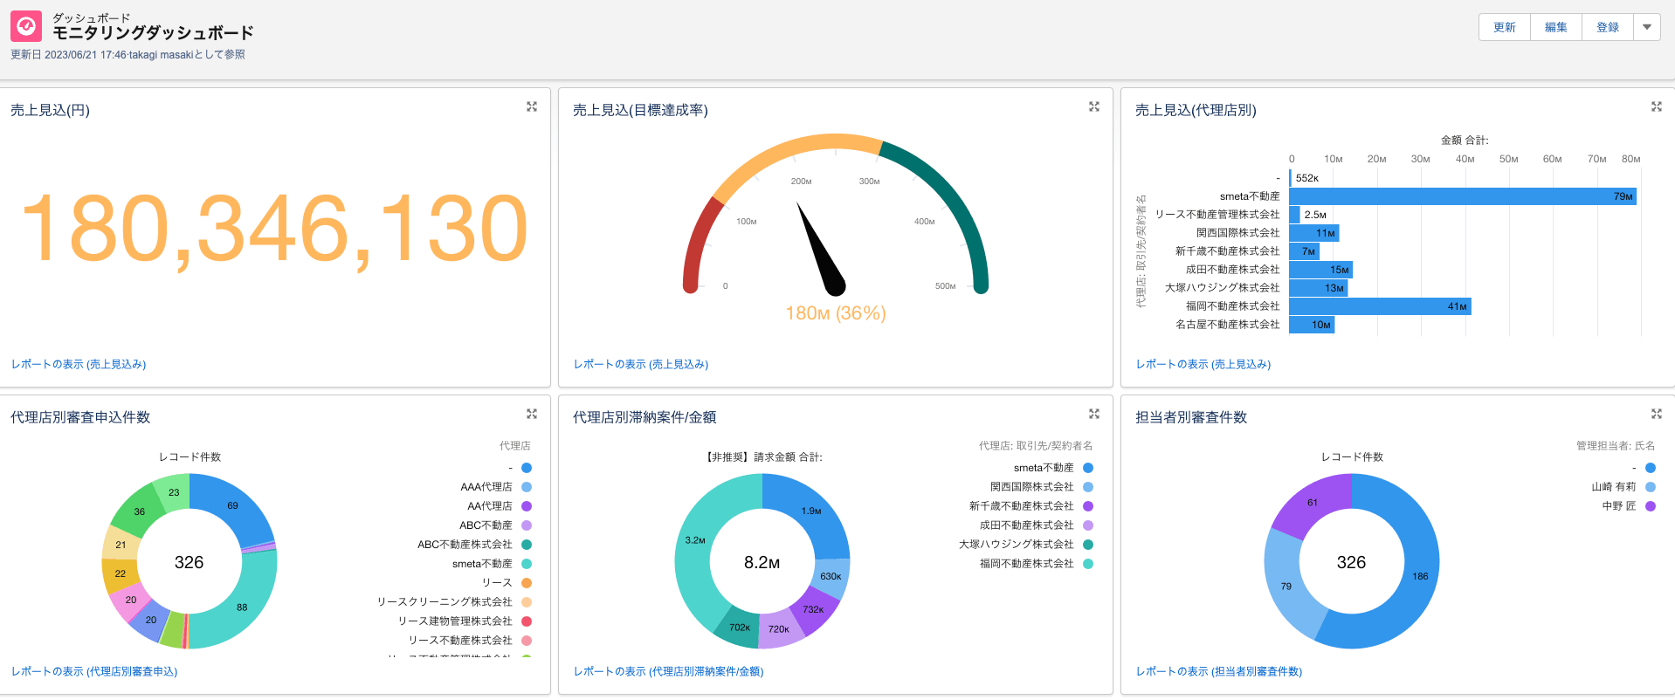Click the 720K lavender donut segment
Viewport: 1675px width, 700px height.
coord(779,628)
